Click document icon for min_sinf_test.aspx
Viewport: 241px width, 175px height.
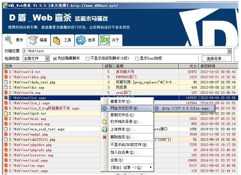[x=6, y=129]
